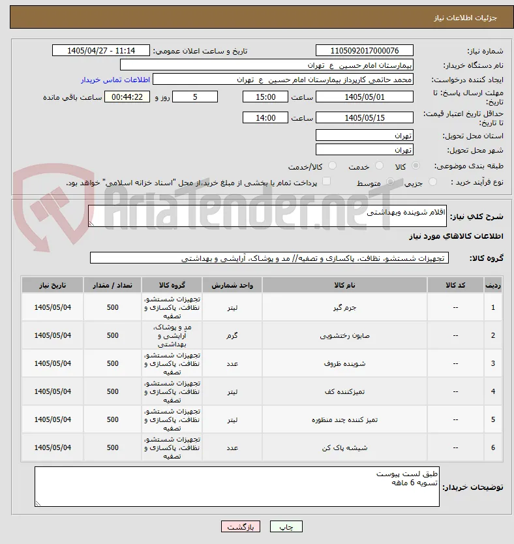Click the remaining time field 00:44:22
This screenshot has height=544, width=514.
(x=127, y=97)
